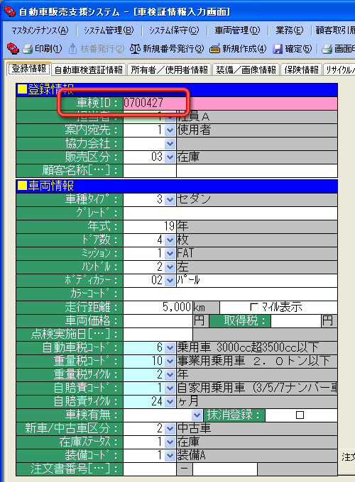Viewport: 355px width, 482px height.
Task: Open the 車両管理(D) menu
Action: pyautogui.click(x=237, y=30)
